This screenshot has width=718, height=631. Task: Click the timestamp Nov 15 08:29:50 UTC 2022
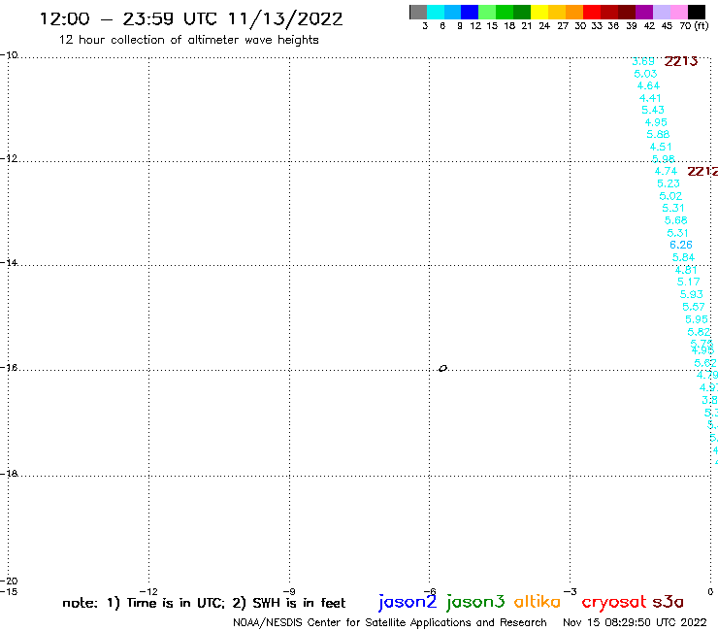coord(635,622)
